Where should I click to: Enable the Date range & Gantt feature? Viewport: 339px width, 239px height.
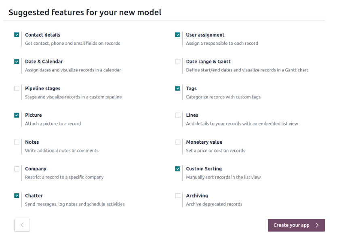178,61
